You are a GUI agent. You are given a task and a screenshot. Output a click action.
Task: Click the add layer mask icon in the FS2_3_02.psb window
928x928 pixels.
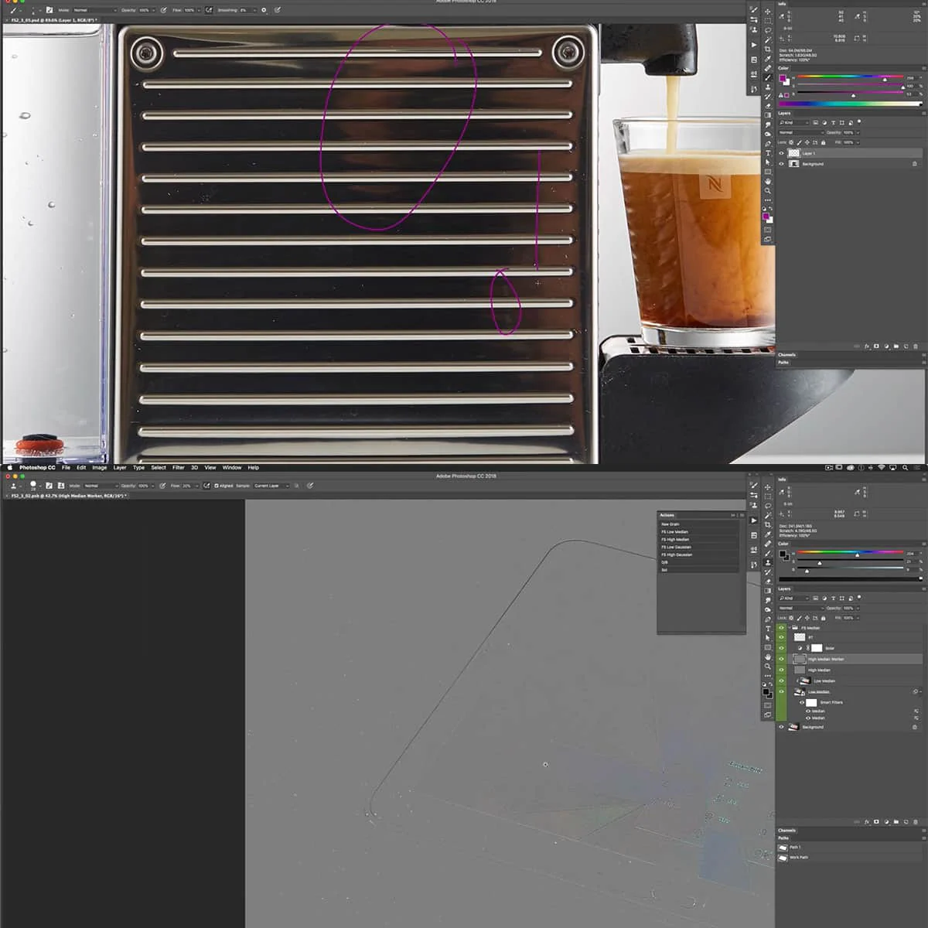pos(876,822)
